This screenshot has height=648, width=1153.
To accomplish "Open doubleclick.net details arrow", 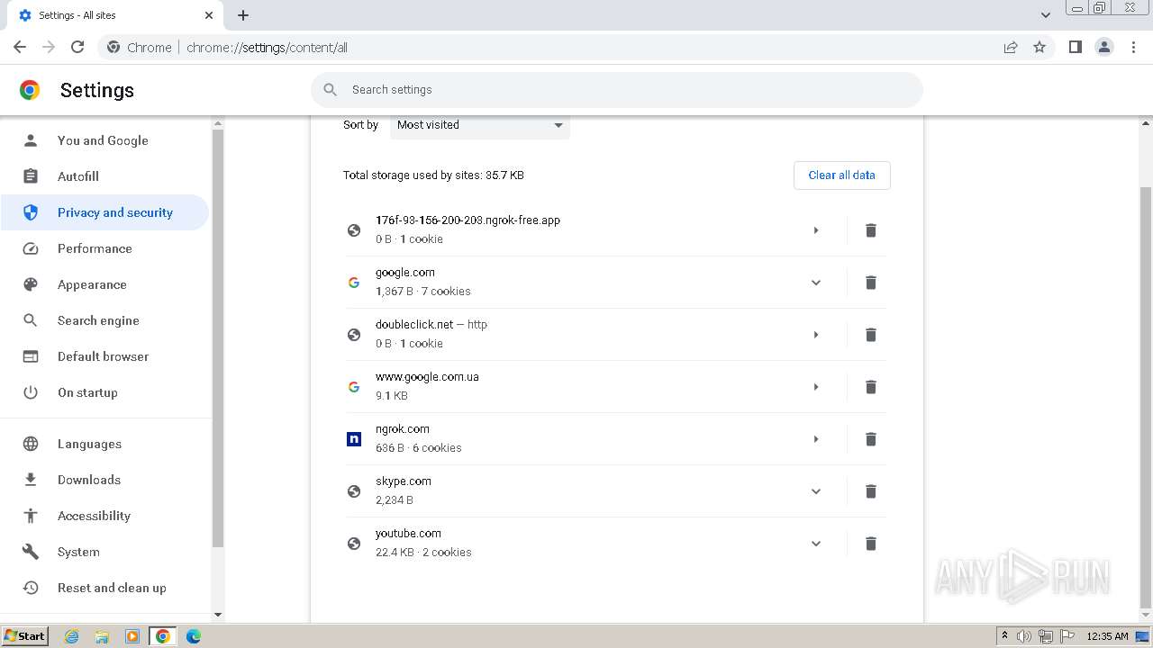I will pyautogui.click(x=815, y=335).
